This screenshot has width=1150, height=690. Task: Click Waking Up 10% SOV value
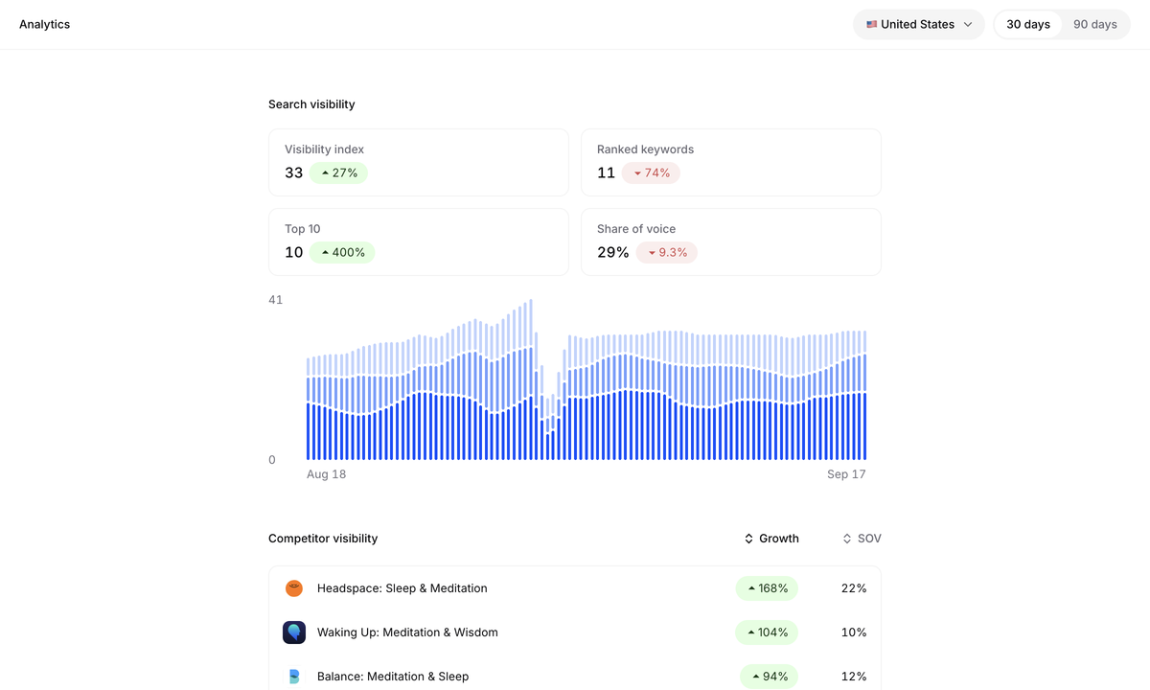(854, 632)
